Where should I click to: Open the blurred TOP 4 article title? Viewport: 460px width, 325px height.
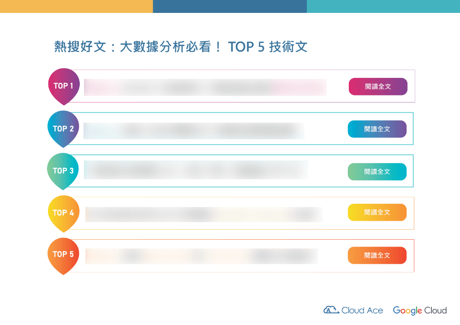tap(203, 214)
